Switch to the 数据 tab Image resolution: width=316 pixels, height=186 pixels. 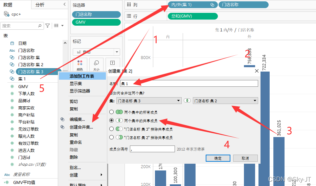pos(8,5)
